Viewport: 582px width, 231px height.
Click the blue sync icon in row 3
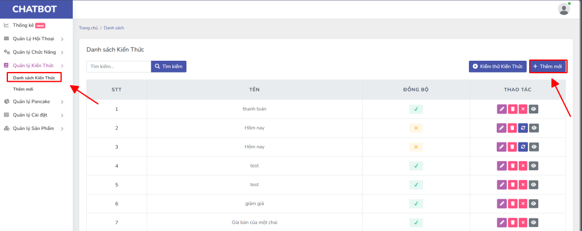click(x=523, y=147)
